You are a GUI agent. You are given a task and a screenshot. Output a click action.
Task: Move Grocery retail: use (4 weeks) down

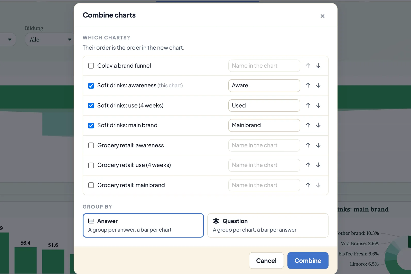pyautogui.click(x=318, y=165)
